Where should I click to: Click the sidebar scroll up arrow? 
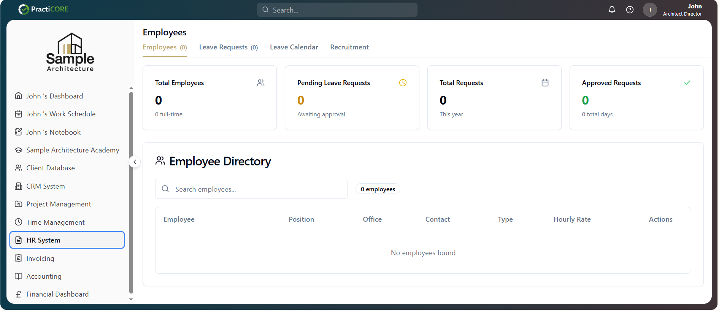[x=131, y=88]
